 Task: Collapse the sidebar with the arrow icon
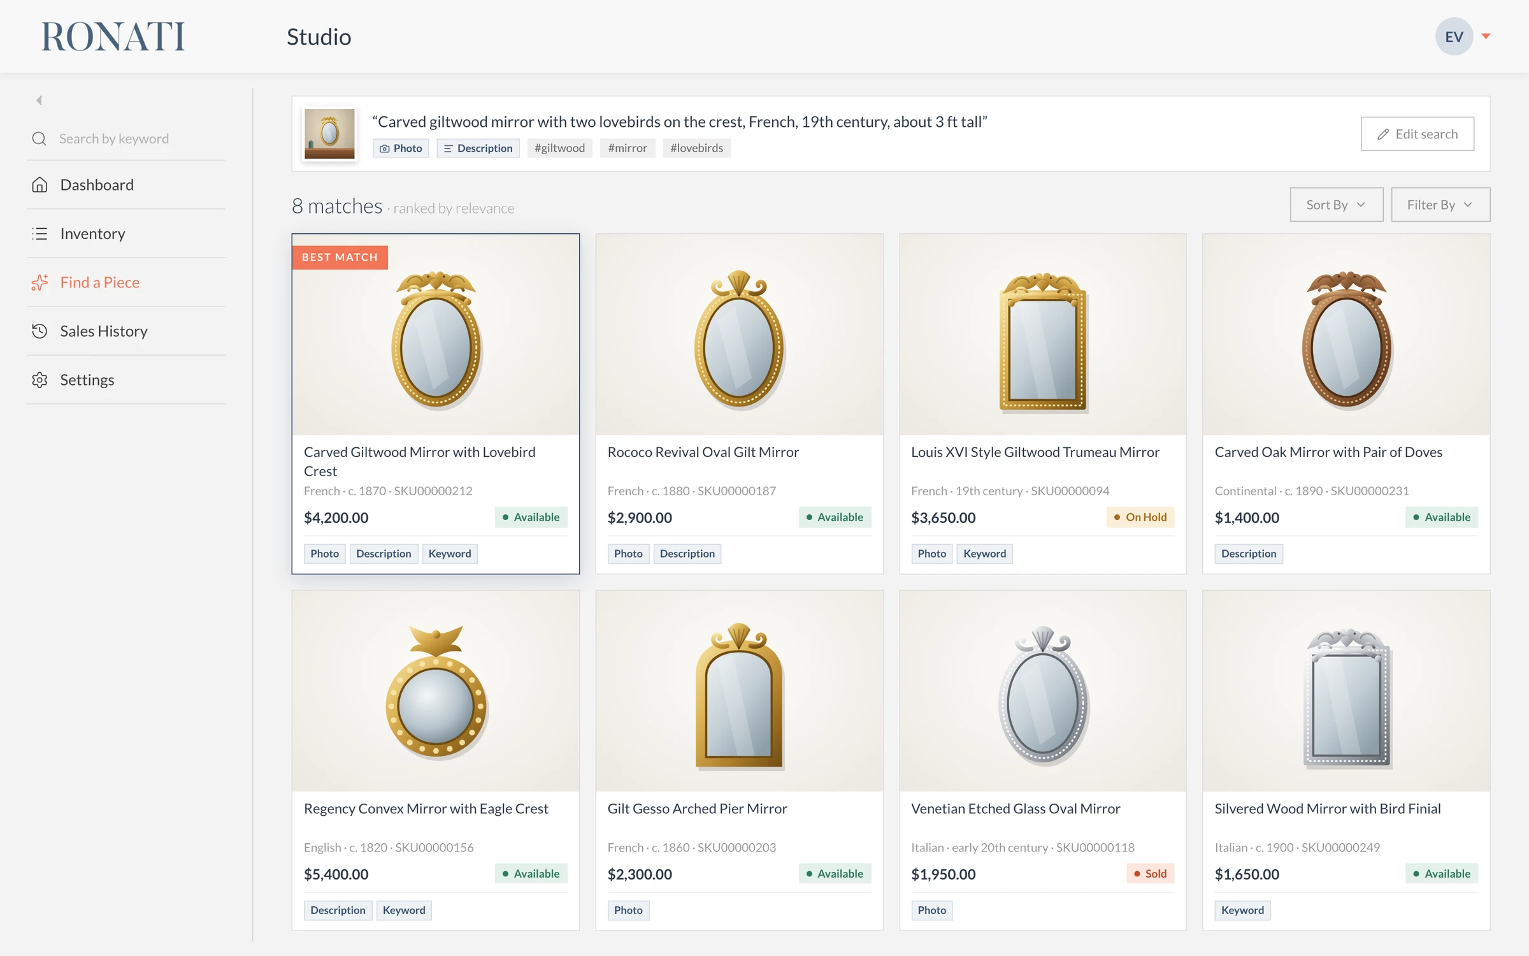(x=39, y=100)
